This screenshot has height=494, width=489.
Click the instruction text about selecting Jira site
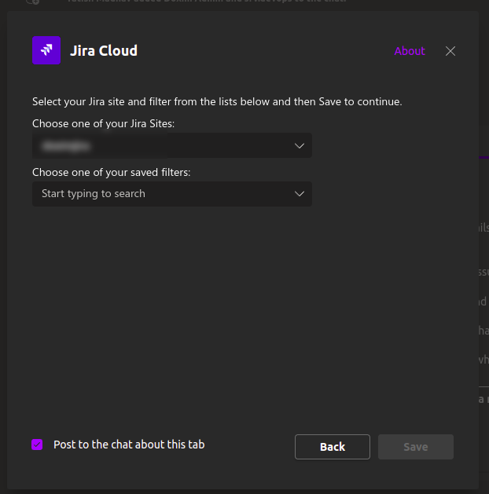(x=217, y=101)
